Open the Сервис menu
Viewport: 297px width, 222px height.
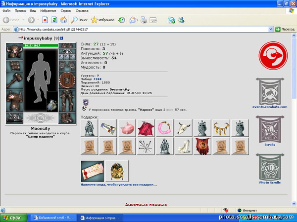[66, 11]
